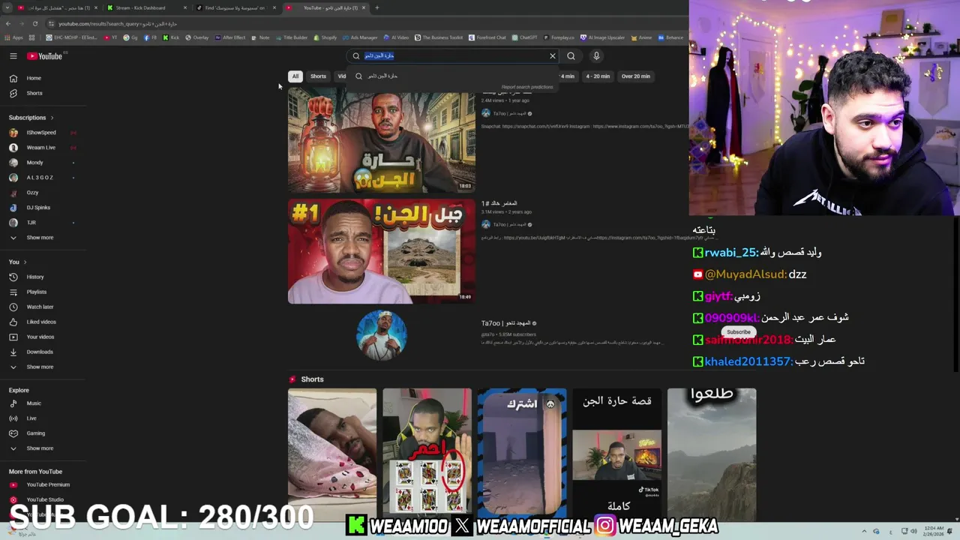Open the IShowSpeed subscription channel
The image size is (960, 540).
point(41,133)
